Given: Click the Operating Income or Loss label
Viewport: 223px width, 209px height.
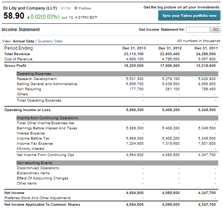Looking at the screenshot, I should click(27, 110).
